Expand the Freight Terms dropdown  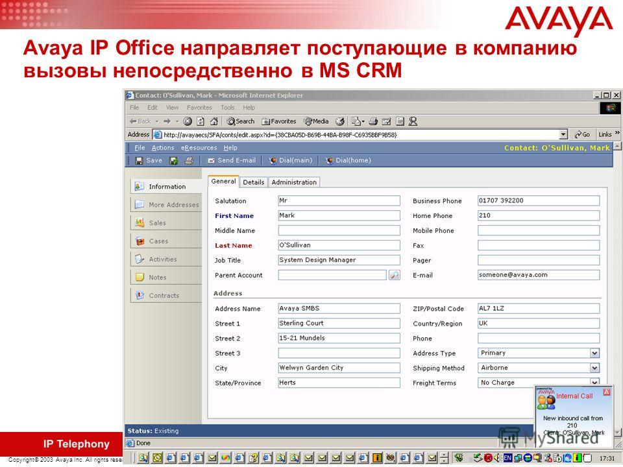tap(594, 383)
